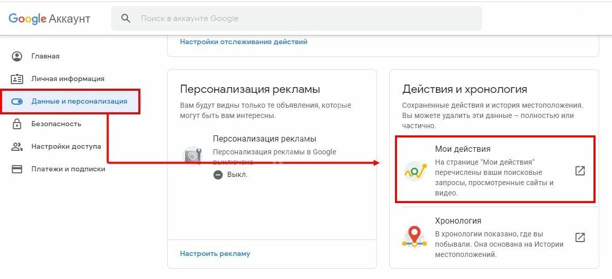Click the Google Account logo
The width and height of the screenshot is (612, 279).
pos(49,18)
